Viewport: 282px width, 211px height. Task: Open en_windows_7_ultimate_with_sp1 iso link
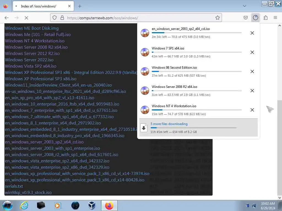(59, 117)
